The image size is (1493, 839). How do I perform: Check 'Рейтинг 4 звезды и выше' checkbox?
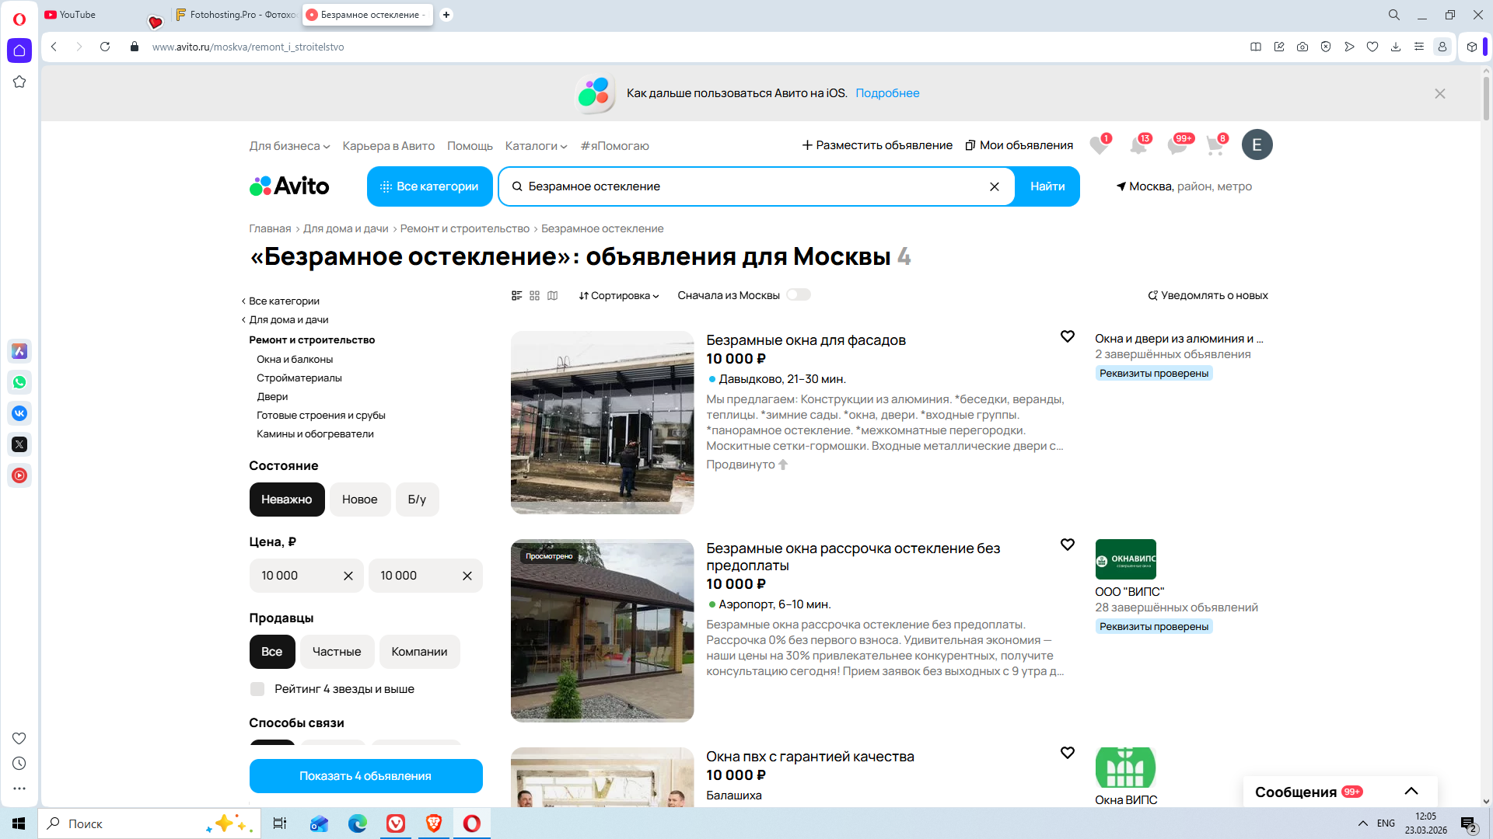[257, 689]
